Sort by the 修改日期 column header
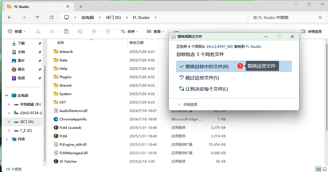 pyautogui.click(x=136, y=43)
